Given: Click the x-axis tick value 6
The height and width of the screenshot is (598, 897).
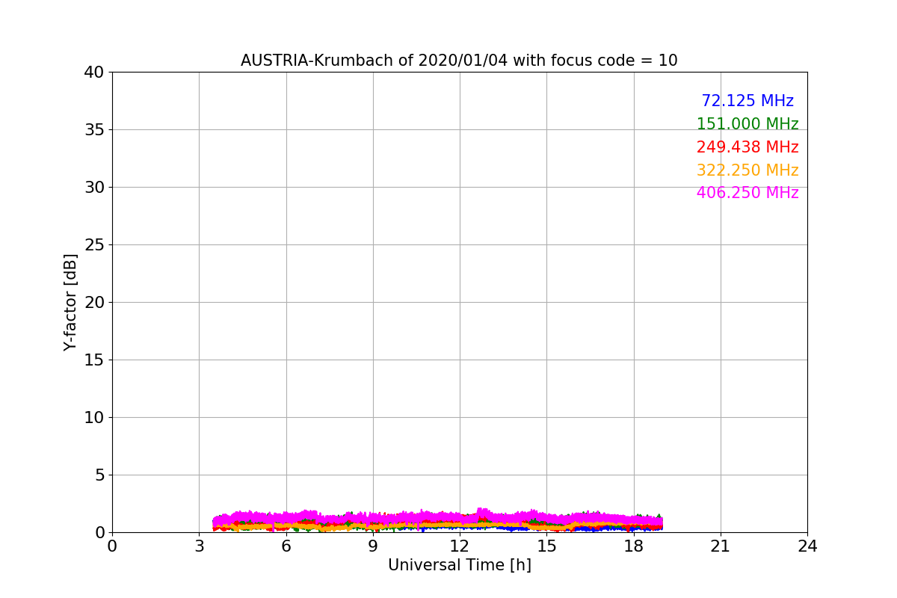Looking at the screenshot, I should coord(286,546).
